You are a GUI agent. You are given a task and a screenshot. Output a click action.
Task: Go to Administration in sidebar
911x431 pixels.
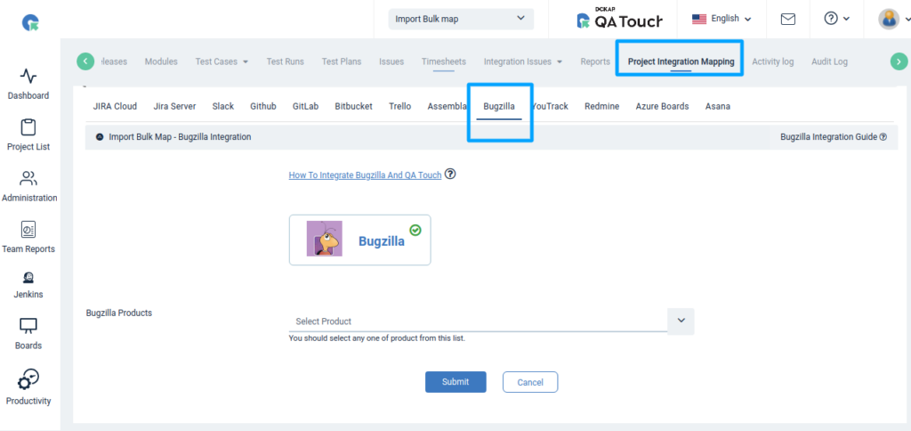click(x=28, y=179)
